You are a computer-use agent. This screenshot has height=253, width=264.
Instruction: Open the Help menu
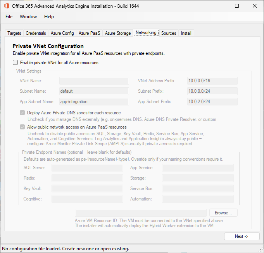[49, 17]
